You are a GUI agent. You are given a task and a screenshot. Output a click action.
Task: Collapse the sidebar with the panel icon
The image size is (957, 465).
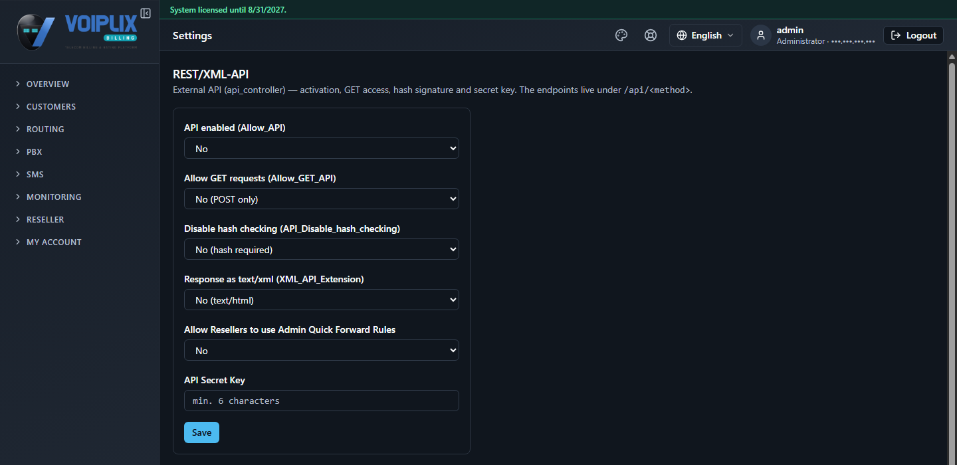coord(146,13)
